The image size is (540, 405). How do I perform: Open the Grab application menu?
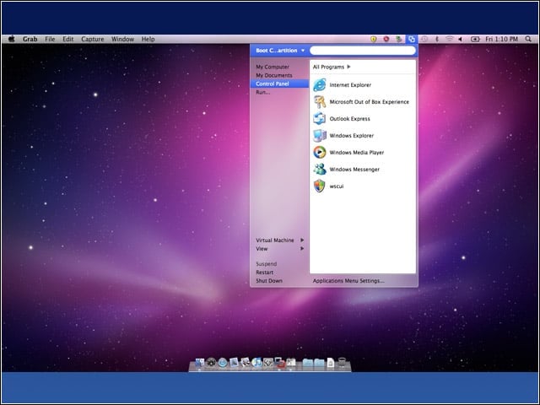coord(30,40)
